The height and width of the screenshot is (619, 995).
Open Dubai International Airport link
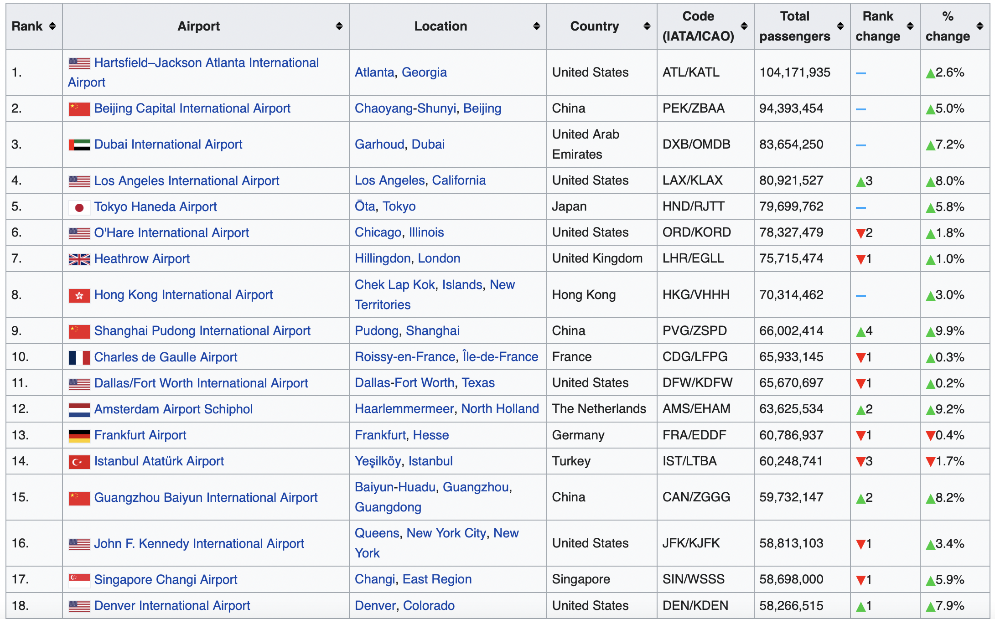click(x=168, y=144)
